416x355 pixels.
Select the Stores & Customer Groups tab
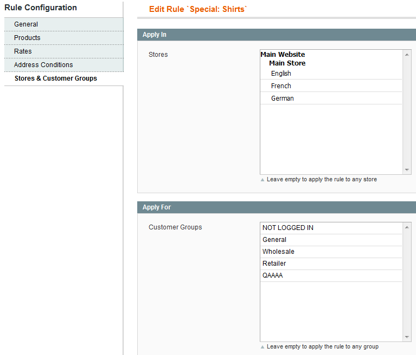[55, 78]
